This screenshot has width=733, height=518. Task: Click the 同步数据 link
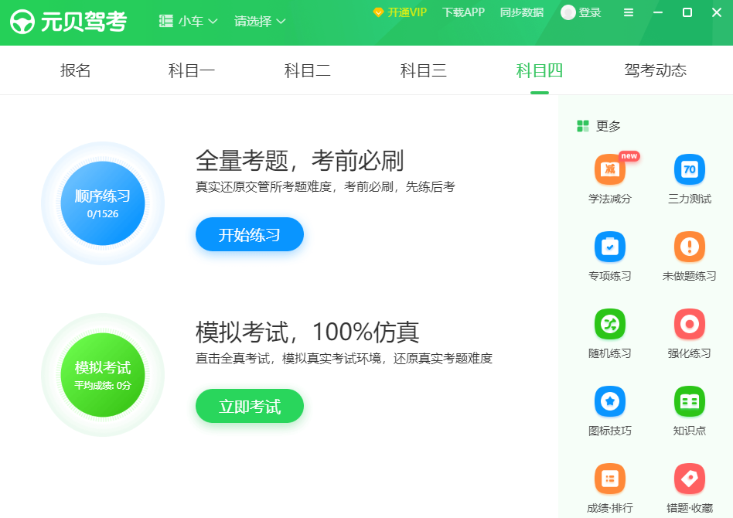click(522, 12)
